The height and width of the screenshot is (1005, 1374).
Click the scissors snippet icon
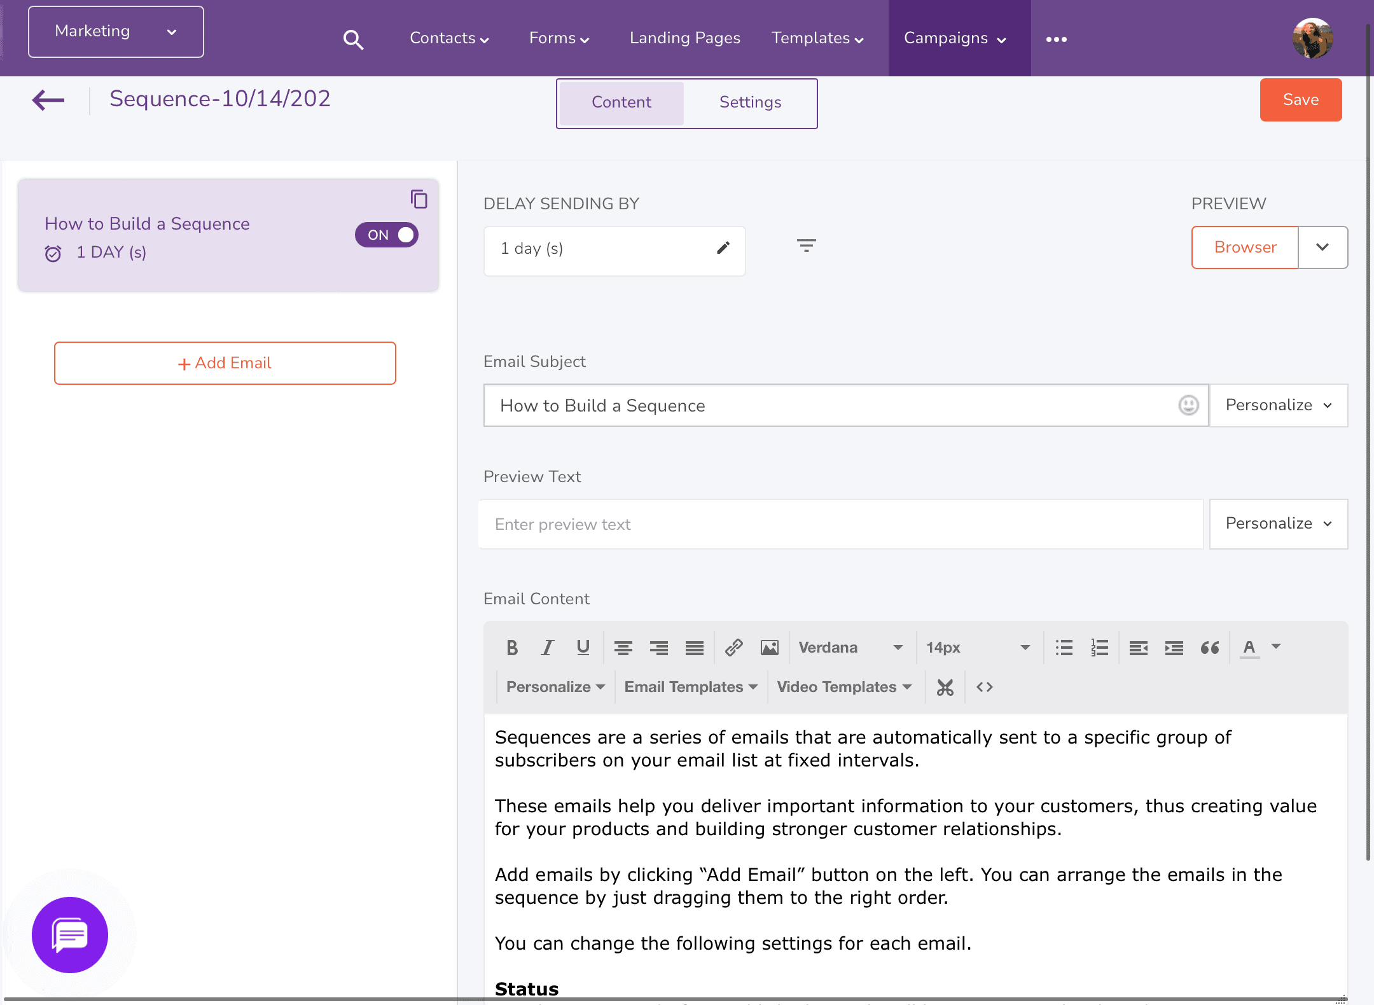click(x=945, y=687)
